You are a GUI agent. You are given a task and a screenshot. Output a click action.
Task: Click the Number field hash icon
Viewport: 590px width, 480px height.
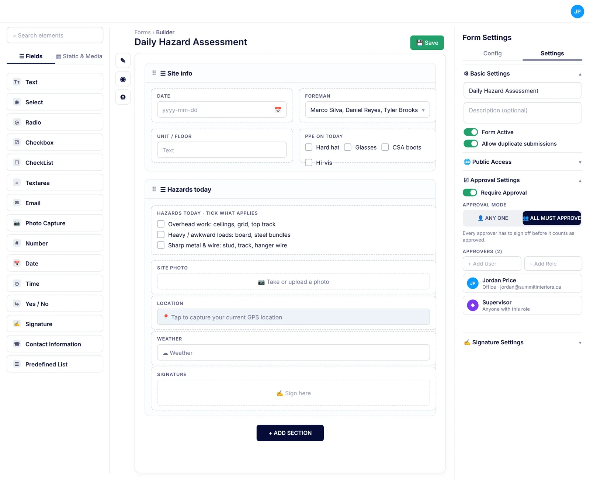click(x=17, y=243)
